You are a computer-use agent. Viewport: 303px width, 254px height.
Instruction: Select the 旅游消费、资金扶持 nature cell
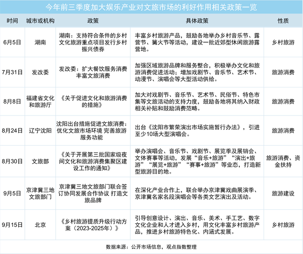[x=283, y=161]
